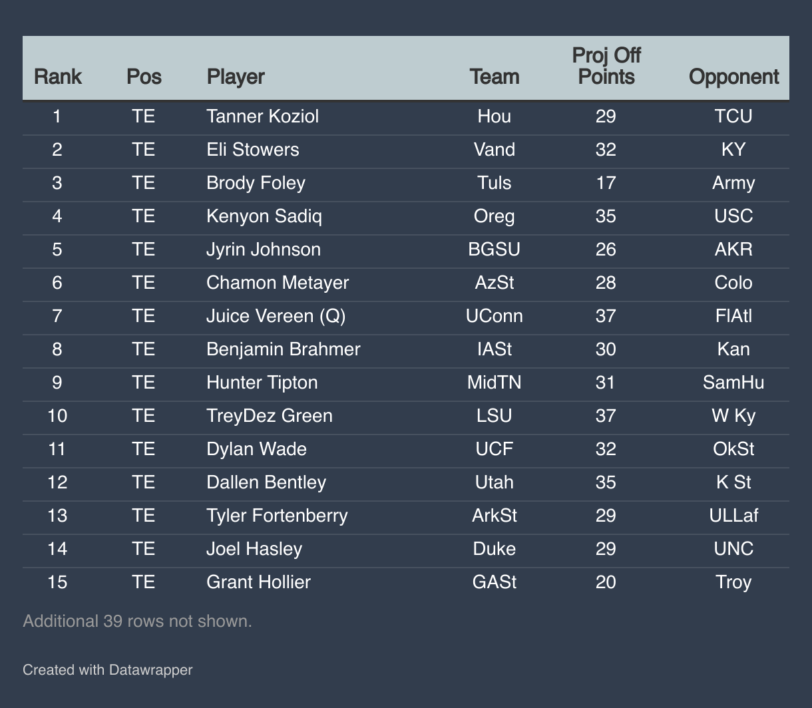Image resolution: width=812 pixels, height=708 pixels.
Task: Select Juice Vereen (Q) cell
Action: point(276,316)
